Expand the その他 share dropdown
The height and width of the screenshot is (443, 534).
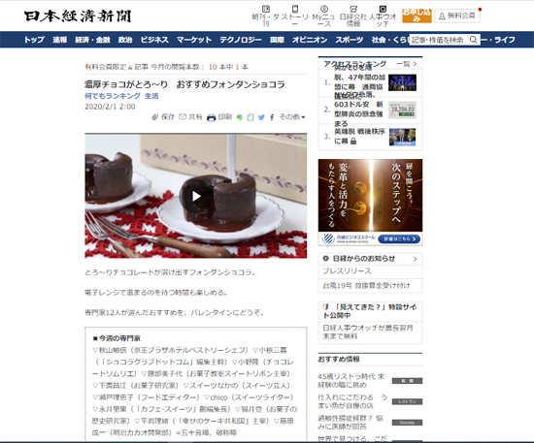pyautogui.click(x=292, y=117)
